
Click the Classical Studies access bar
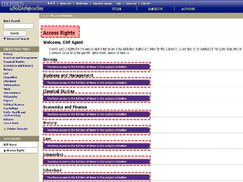96,98
